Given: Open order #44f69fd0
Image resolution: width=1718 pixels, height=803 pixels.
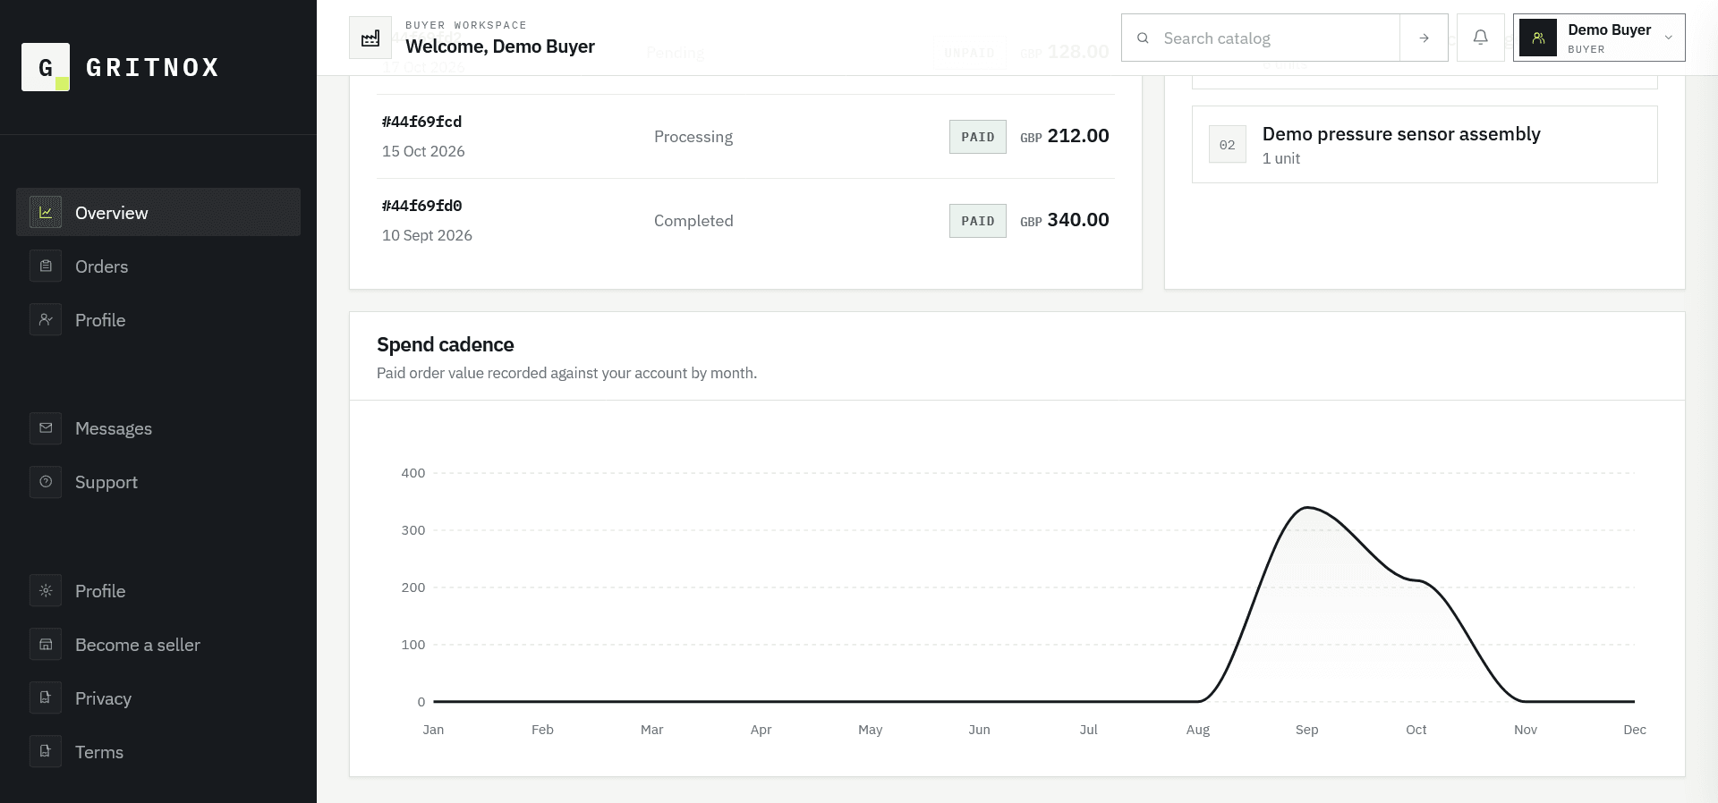Looking at the screenshot, I should click(x=421, y=206).
